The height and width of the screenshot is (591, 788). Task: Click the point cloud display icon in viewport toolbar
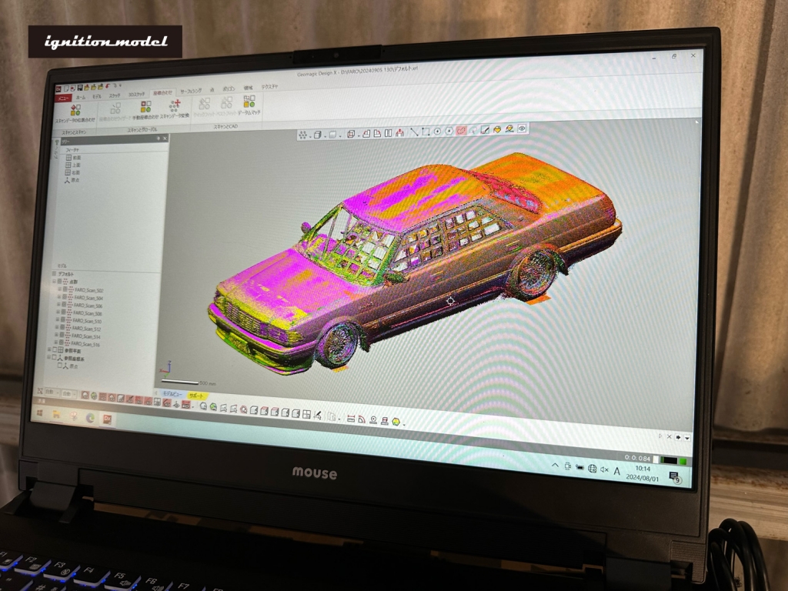pyautogui.click(x=303, y=135)
